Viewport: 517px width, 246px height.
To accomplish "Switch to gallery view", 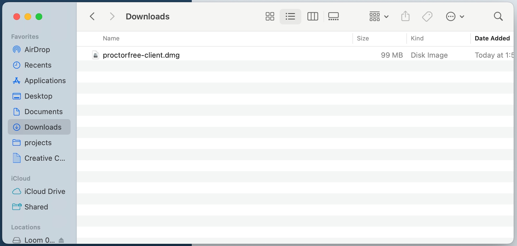I will (333, 16).
